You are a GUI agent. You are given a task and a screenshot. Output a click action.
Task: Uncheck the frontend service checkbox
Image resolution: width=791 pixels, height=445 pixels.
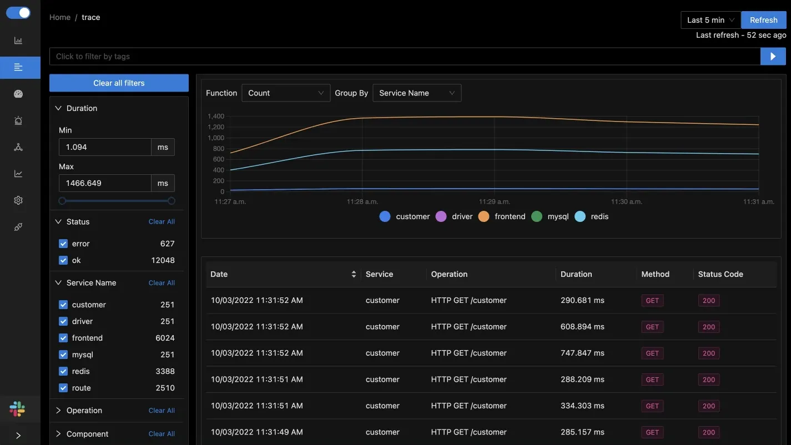63,338
